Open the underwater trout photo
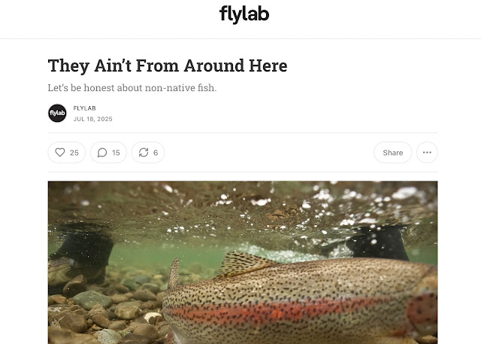 pos(243,262)
